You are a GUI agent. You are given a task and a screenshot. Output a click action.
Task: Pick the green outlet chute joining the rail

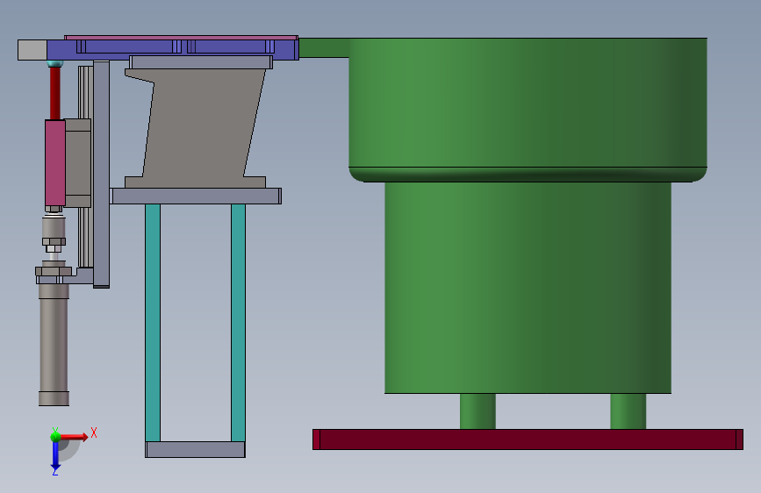[x=324, y=47]
